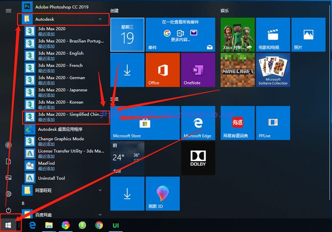Click the letter B section header
The width and height of the screenshot is (332, 232).
coord(23,203)
